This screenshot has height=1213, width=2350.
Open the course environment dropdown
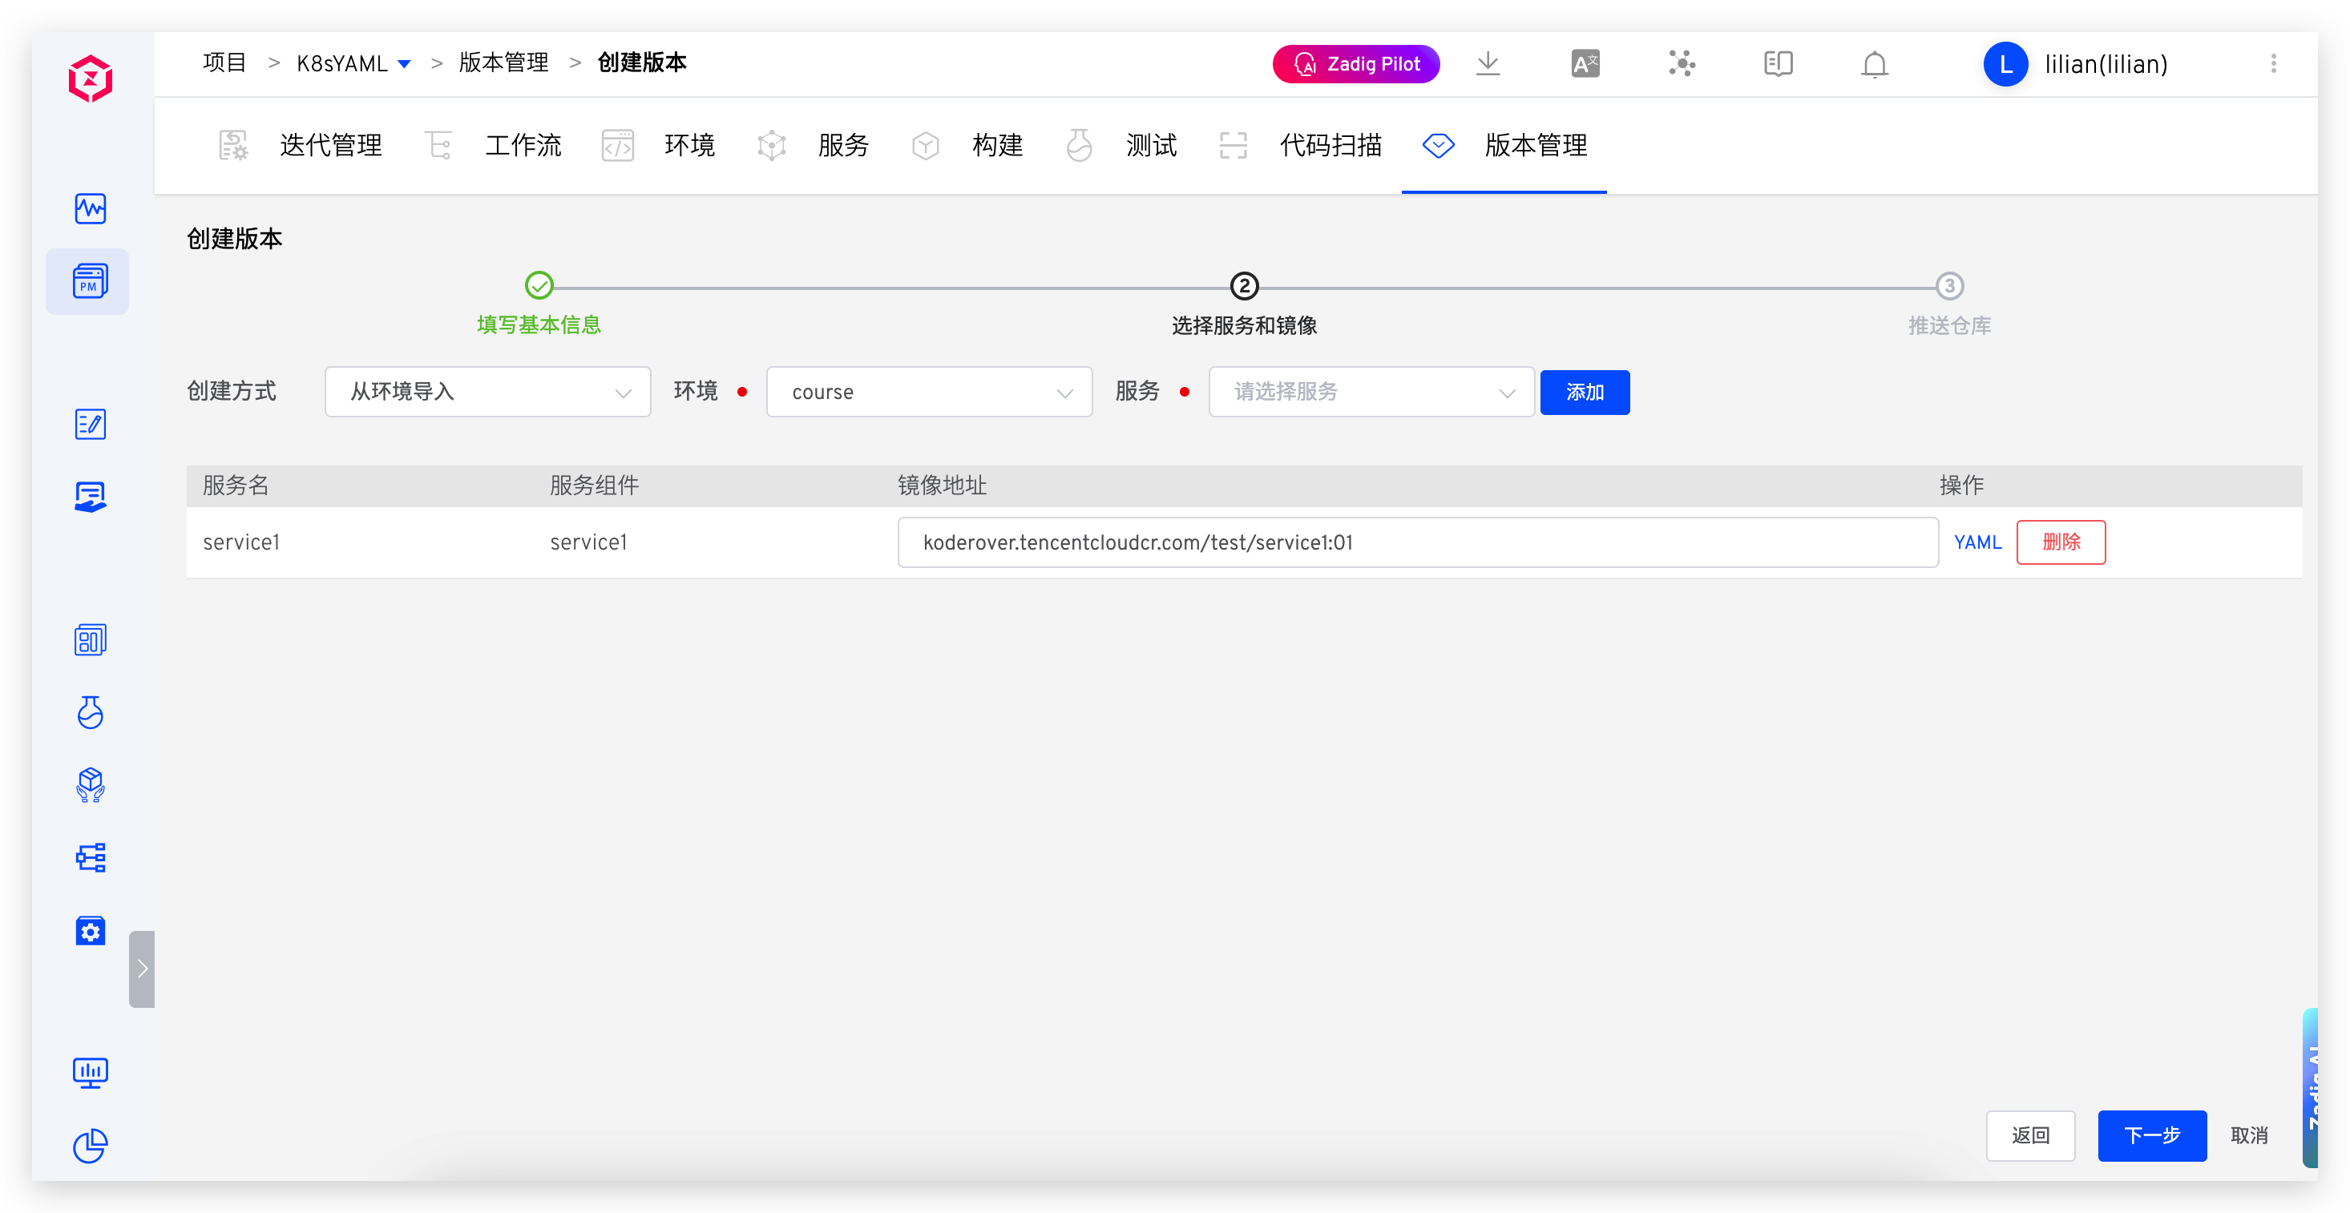(x=929, y=391)
